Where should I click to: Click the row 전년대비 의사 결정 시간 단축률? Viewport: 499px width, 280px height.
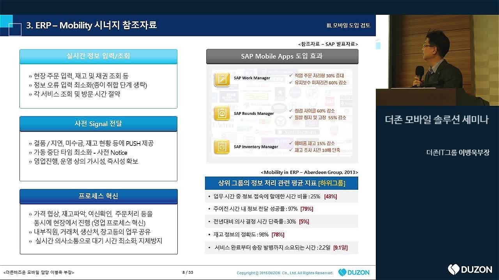(281, 221)
